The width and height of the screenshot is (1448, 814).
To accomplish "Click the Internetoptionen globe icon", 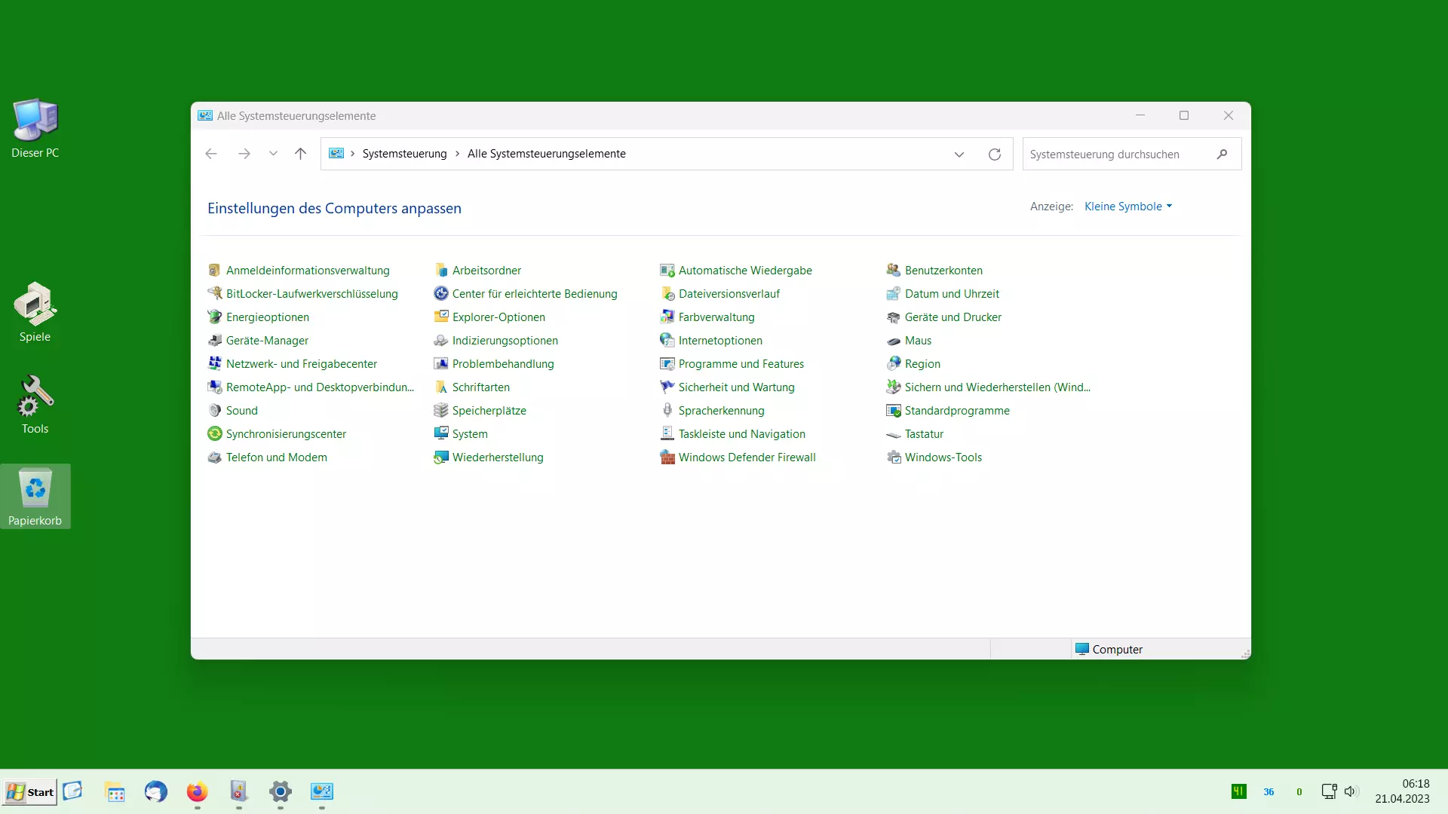I will (x=667, y=340).
